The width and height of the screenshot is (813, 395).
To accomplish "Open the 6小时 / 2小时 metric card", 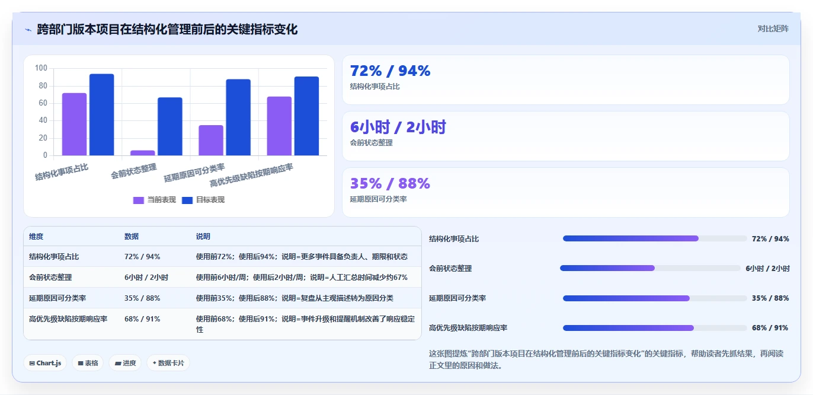I will 566,136.
